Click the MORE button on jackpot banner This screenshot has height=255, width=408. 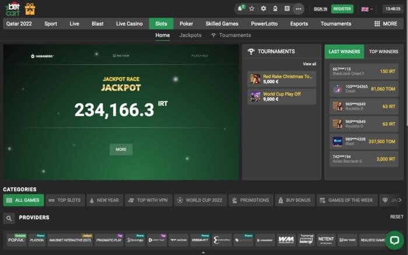coord(121,150)
